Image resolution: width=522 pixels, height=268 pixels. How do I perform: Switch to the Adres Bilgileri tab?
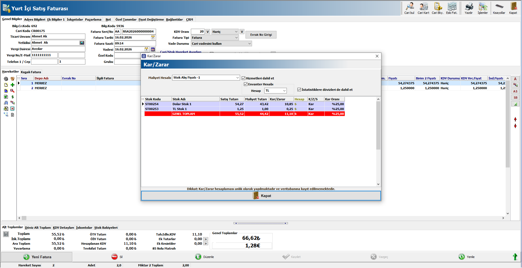pyautogui.click(x=35, y=20)
